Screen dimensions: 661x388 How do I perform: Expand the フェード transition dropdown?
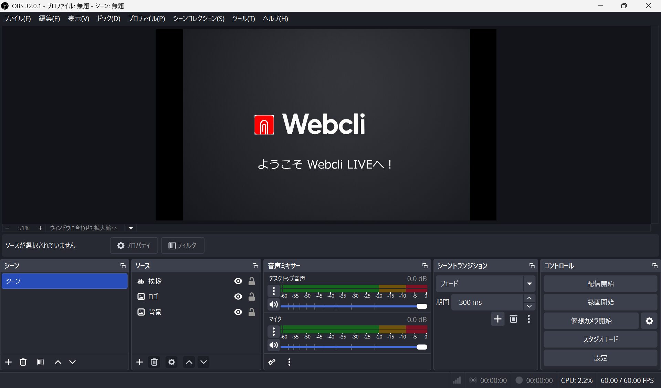[x=529, y=284]
